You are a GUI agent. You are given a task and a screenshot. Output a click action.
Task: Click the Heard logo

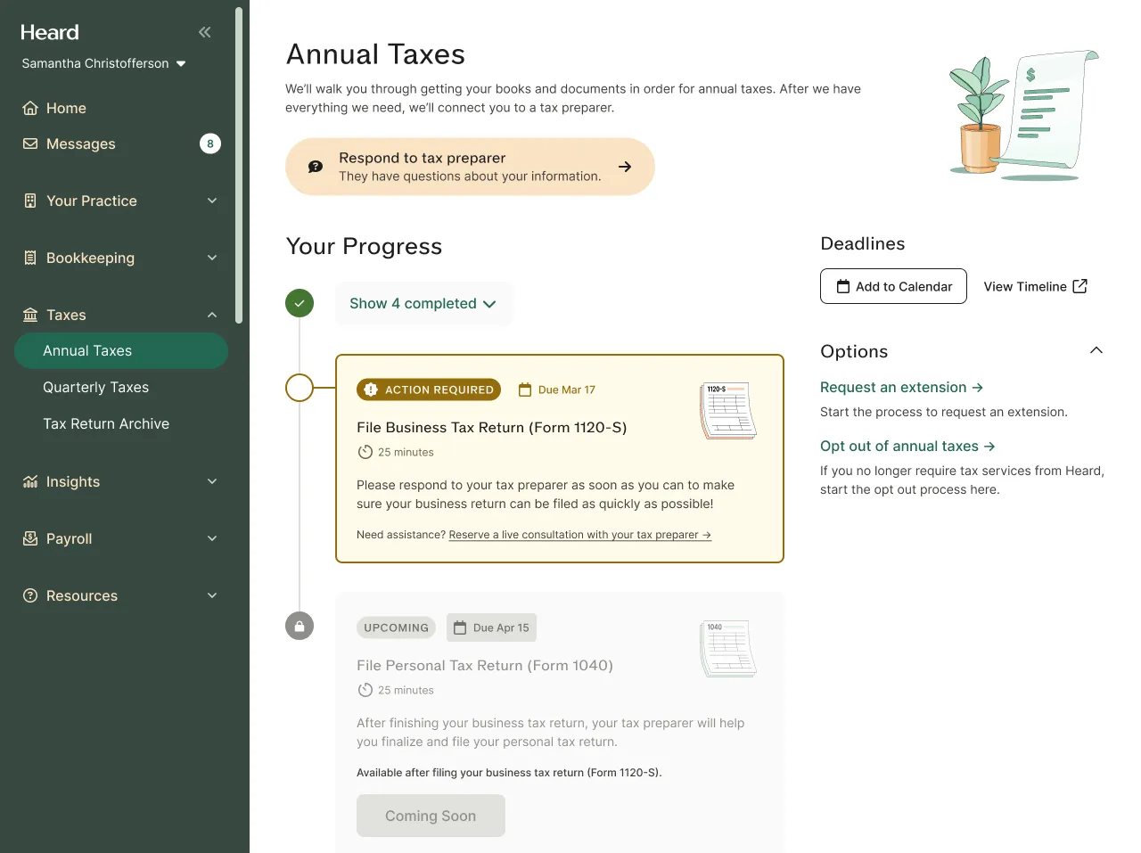point(50,32)
